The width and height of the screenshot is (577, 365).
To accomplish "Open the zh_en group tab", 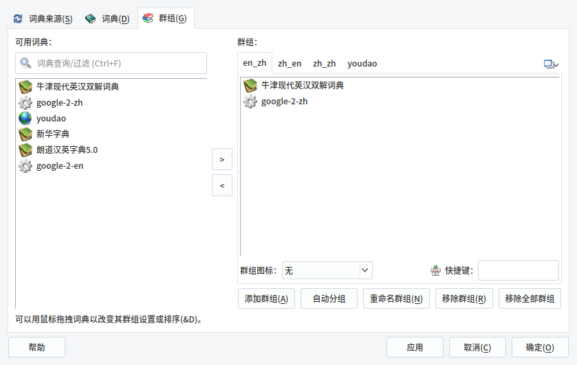I will pyautogui.click(x=290, y=64).
